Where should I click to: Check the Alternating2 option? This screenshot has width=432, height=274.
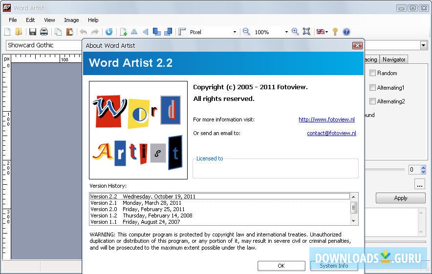coord(372,101)
